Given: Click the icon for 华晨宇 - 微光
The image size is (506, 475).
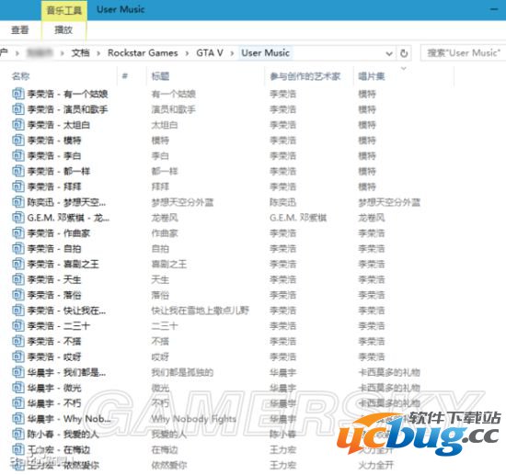Looking at the screenshot, I should (18, 388).
